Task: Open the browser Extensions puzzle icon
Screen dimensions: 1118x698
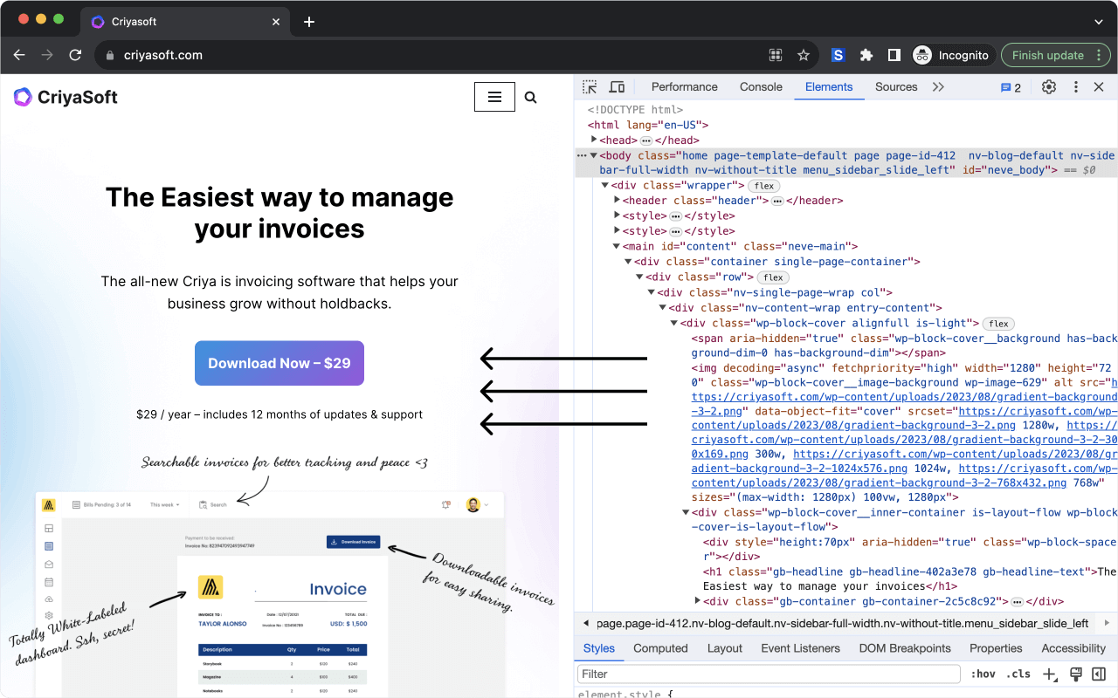Action: coord(866,55)
